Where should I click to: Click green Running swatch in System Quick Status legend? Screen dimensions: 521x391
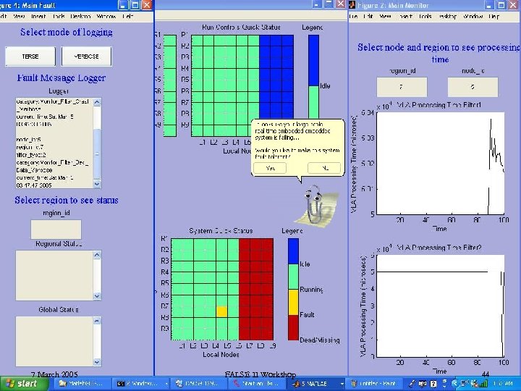[293, 277]
